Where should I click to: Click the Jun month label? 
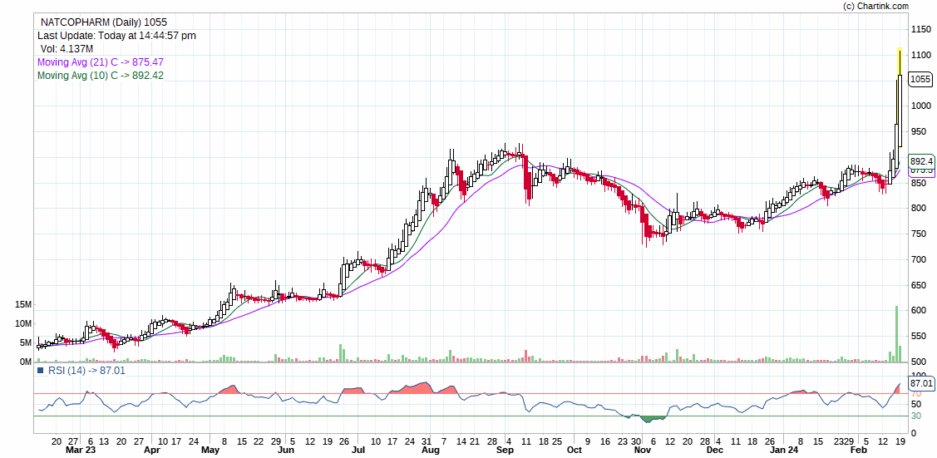(x=286, y=449)
